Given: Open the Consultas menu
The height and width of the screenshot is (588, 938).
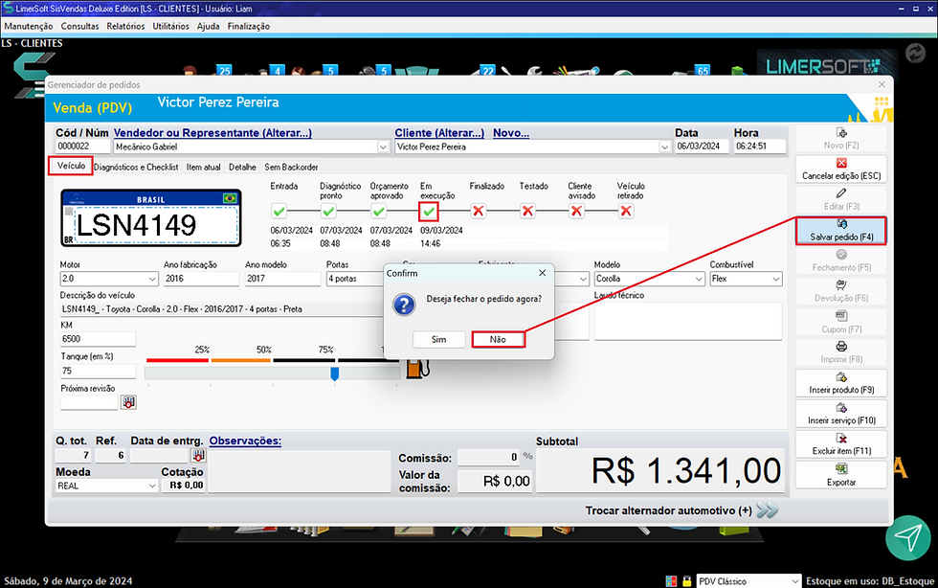Looking at the screenshot, I should click(x=79, y=27).
